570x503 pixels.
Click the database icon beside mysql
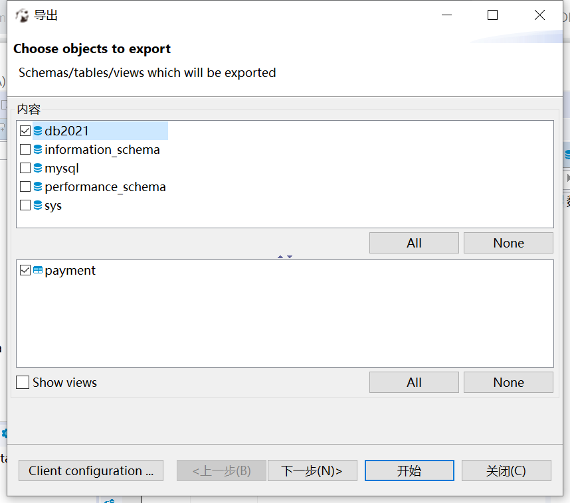point(38,168)
